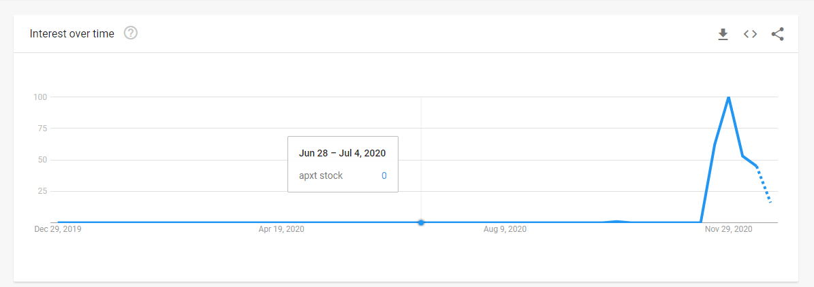
Task: Click the "Nov 29, 2020" axis label
Action: coord(729,229)
